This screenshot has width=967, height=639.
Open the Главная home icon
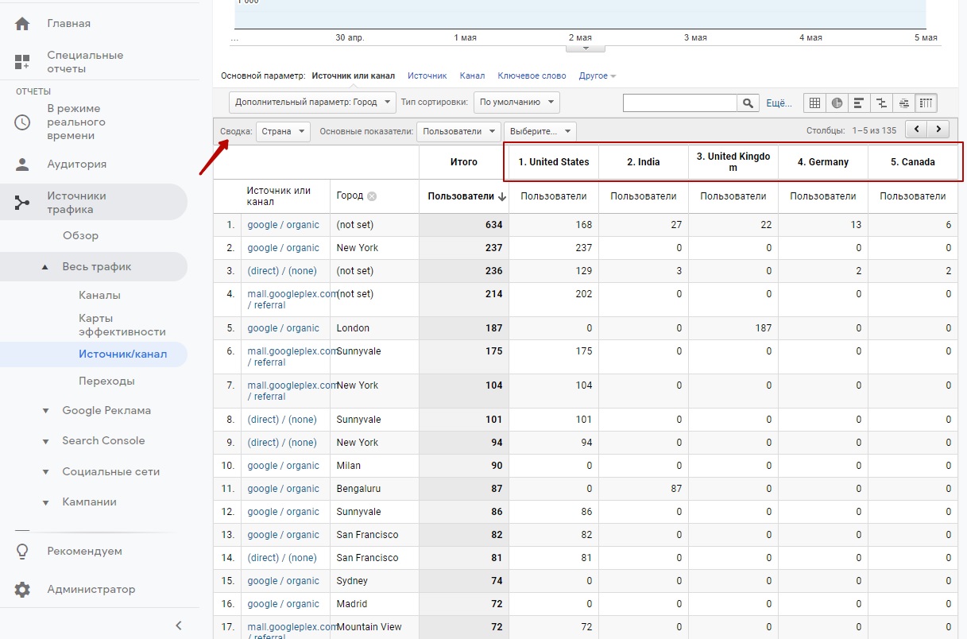tap(22, 24)
